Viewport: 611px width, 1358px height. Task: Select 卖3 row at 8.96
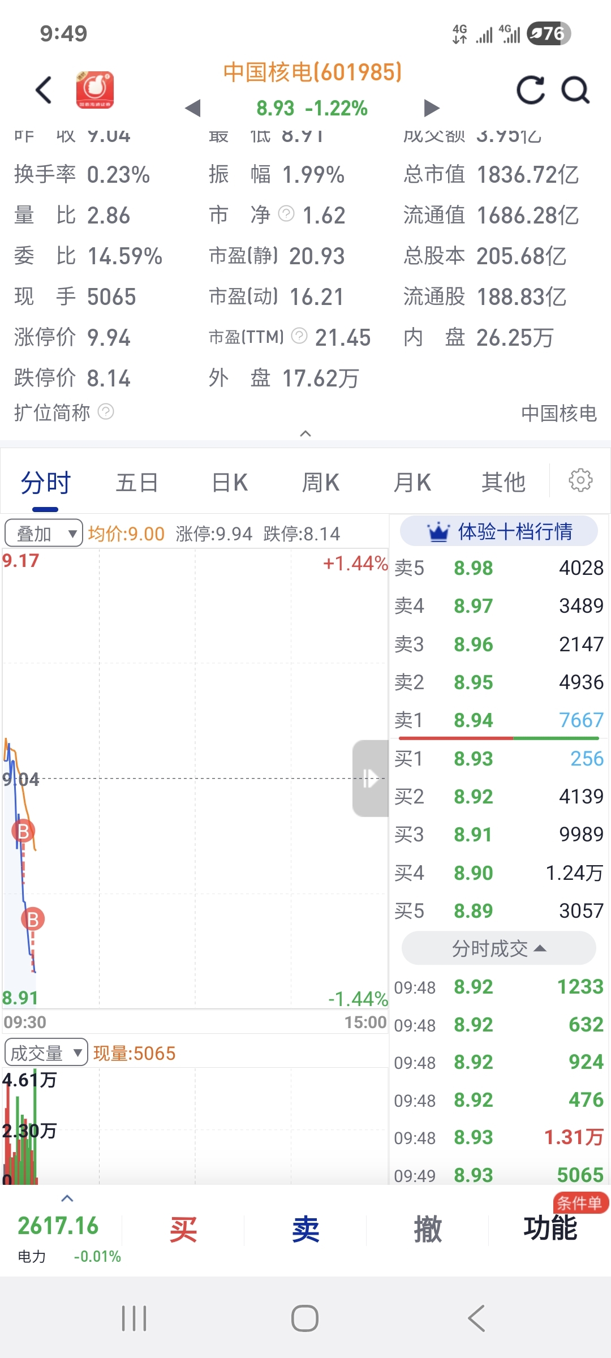498,644
